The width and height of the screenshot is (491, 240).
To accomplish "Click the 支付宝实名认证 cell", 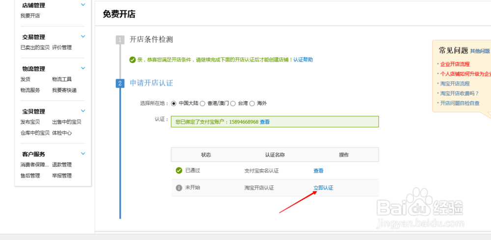I will (262, 171).
